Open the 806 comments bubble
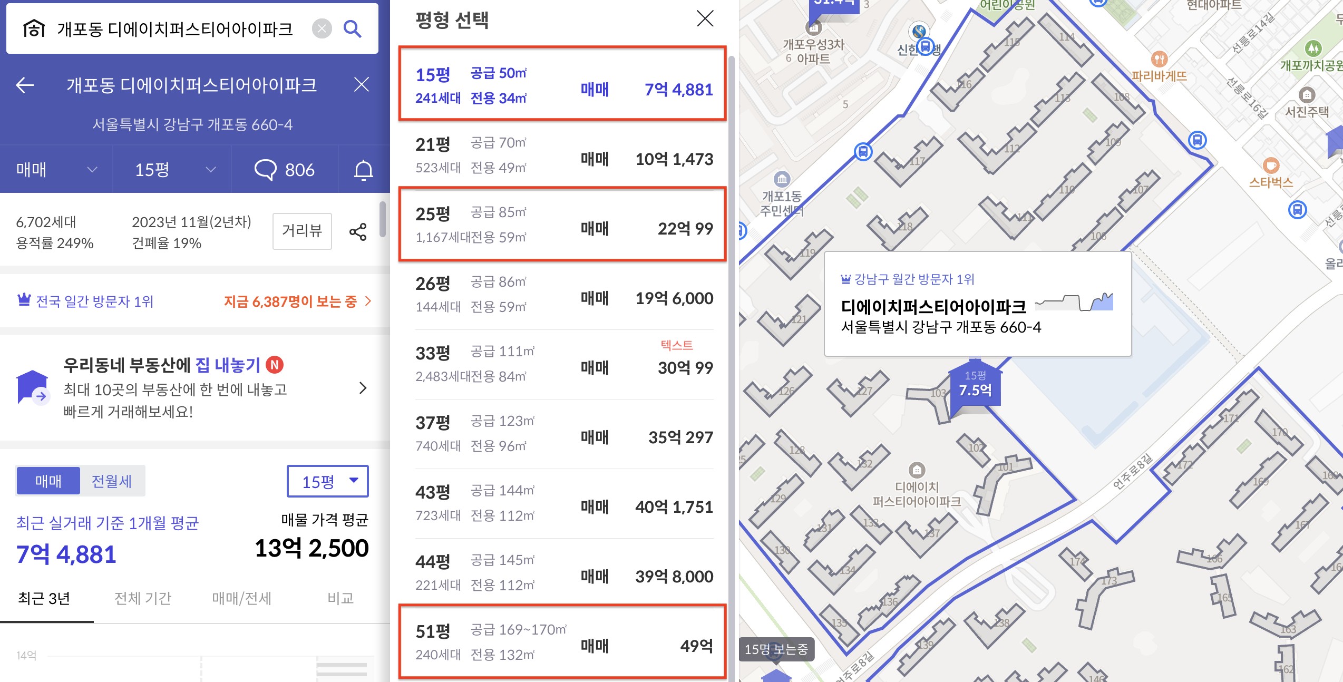 pyautogui.click(x=284, y=170)
